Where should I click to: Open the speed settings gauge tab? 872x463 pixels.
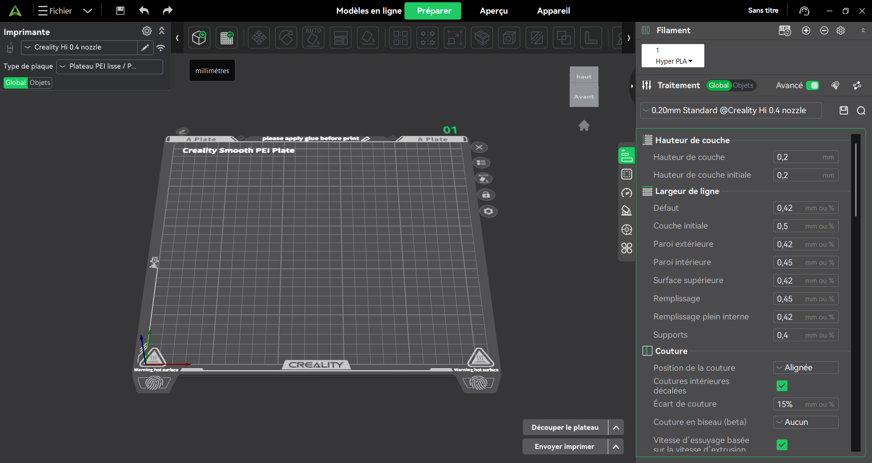coord(627,193)
